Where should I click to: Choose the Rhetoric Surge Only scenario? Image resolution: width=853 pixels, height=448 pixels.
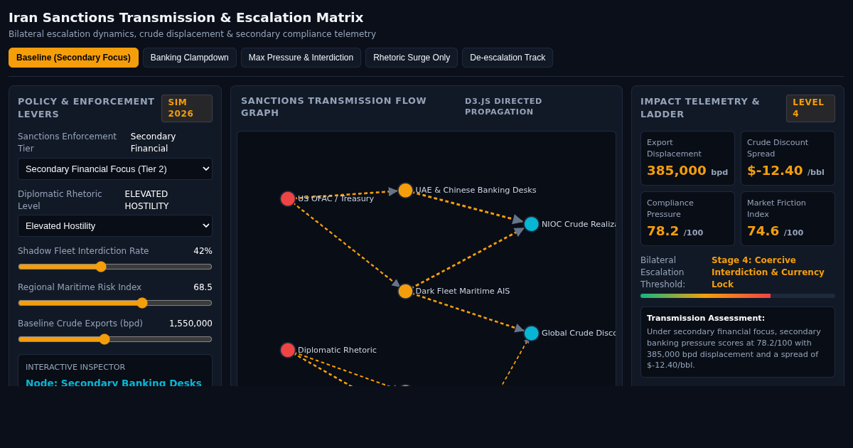tap(412, 58)
